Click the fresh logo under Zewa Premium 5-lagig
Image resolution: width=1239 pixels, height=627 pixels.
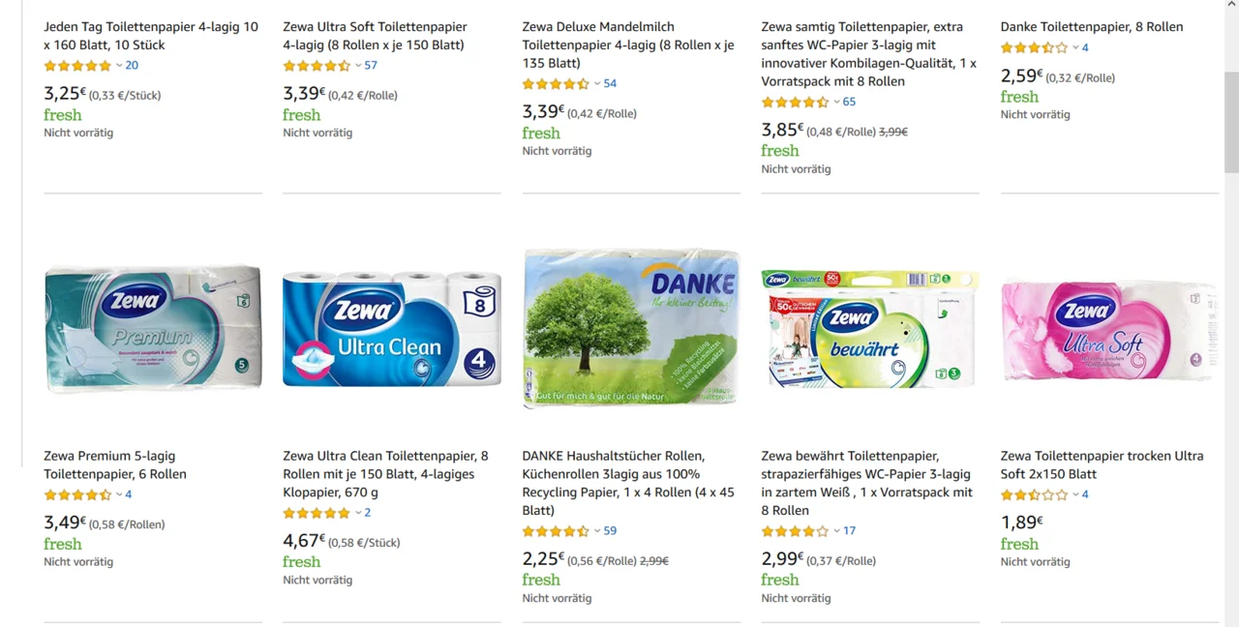(63, 544)
